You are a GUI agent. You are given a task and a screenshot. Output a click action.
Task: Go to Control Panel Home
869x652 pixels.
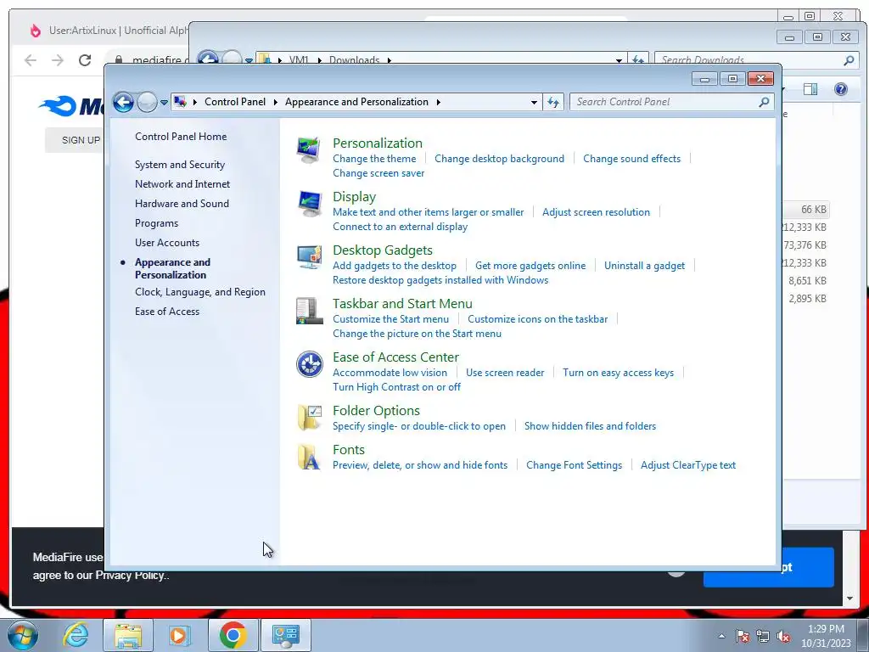tap(181, 137)
